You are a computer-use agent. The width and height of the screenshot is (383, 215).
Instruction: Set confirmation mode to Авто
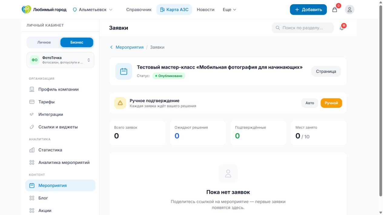(x=310, y=103)
